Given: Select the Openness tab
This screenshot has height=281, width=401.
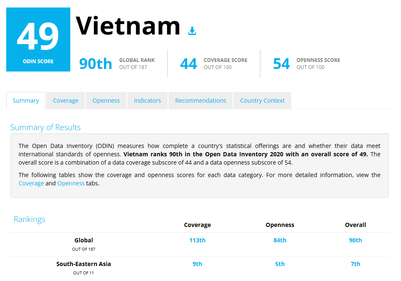Looking at the screenshot, I should [x=106, y=101].
